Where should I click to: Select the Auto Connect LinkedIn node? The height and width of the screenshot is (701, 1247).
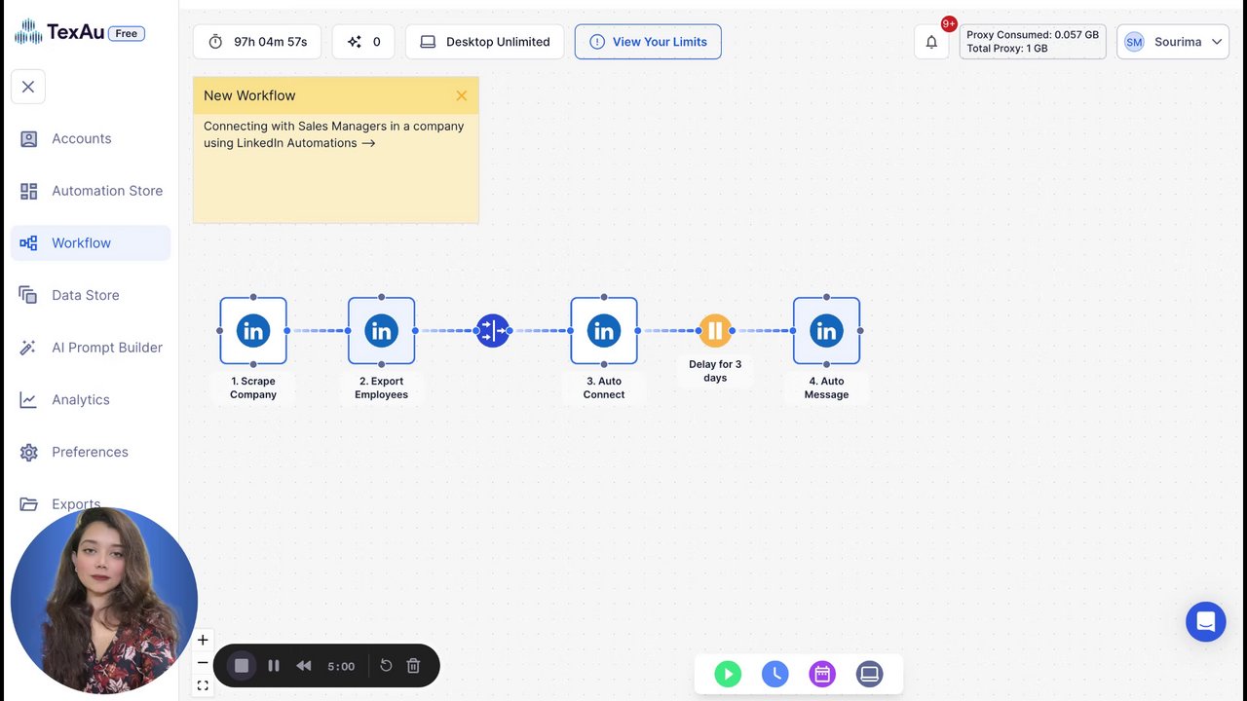pyautogui.click(x=604, y=331)
